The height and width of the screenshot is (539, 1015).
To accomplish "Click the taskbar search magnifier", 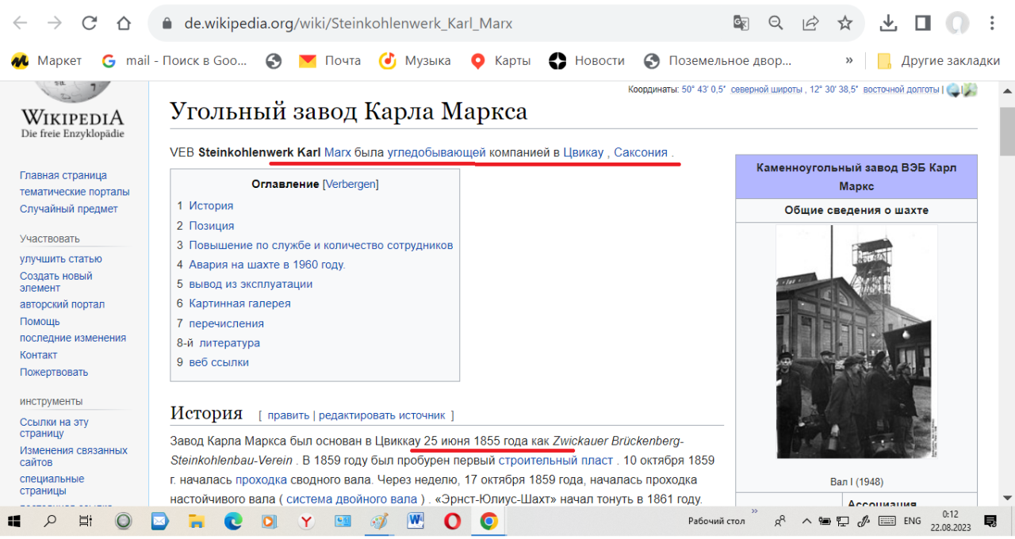I will point(50,521).
